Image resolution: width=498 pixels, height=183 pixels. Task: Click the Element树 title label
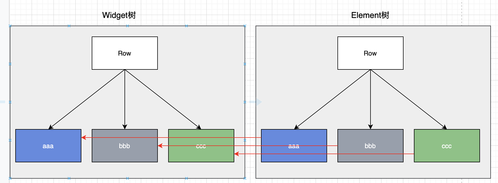[x=370, y=15]
